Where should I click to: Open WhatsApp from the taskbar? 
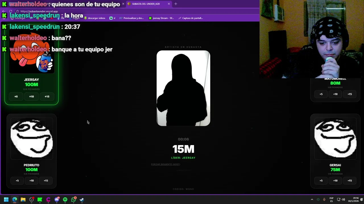(74, 199)
